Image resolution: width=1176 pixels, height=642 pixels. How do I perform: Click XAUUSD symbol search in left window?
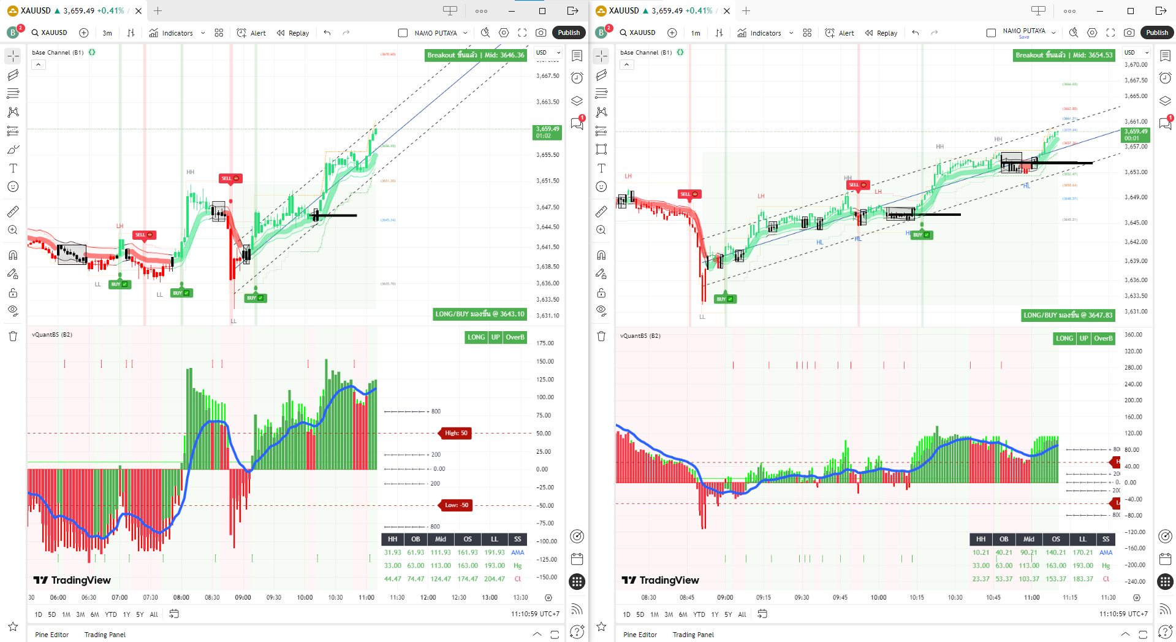(49, 32)
